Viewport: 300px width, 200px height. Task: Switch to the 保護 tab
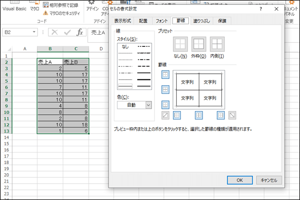222,21
